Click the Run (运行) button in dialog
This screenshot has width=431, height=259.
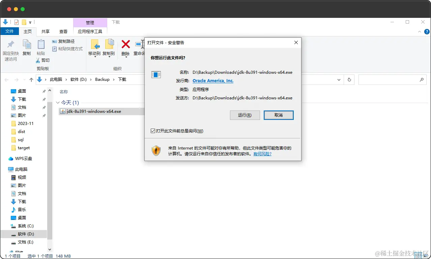click(x=245, y=115)
